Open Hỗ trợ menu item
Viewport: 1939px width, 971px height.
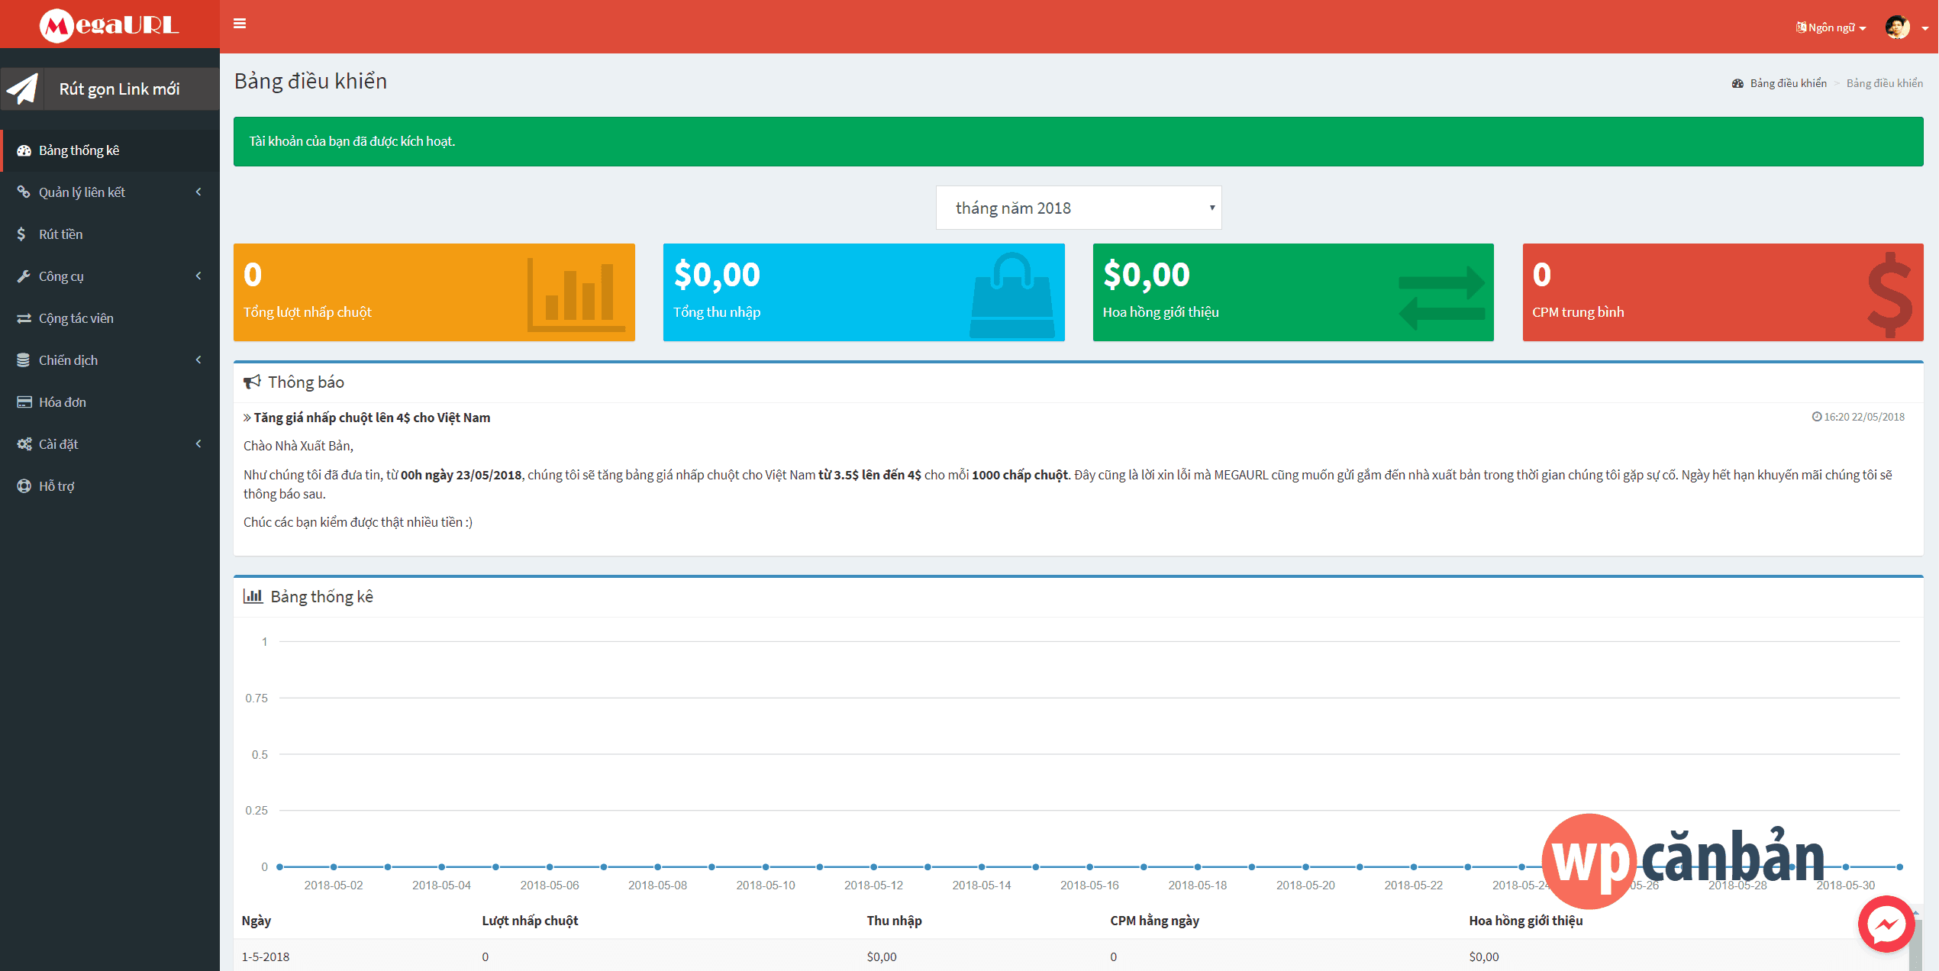(110, 486)
